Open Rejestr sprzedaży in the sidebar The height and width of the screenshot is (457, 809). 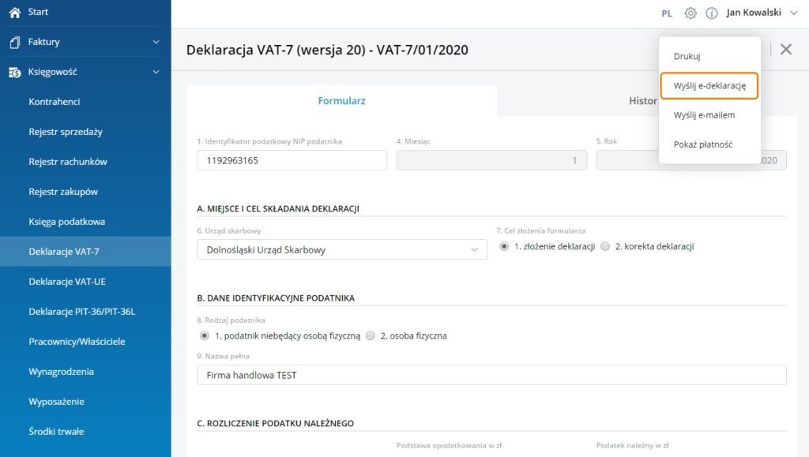[66, 132]
